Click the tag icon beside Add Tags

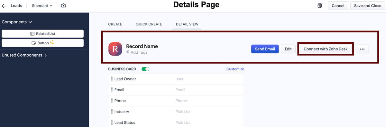click(x=128, y=52)
